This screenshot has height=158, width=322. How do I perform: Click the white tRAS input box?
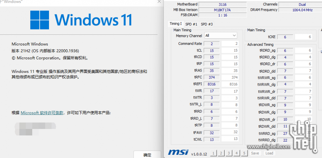(x=230, y=71)
